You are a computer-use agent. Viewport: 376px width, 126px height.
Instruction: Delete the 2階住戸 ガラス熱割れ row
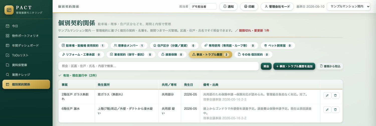tap(335, 95)
